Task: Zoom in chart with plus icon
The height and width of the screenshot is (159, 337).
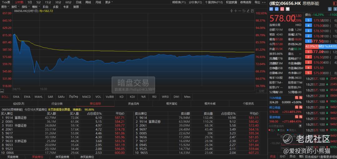Action: point(236,11)
